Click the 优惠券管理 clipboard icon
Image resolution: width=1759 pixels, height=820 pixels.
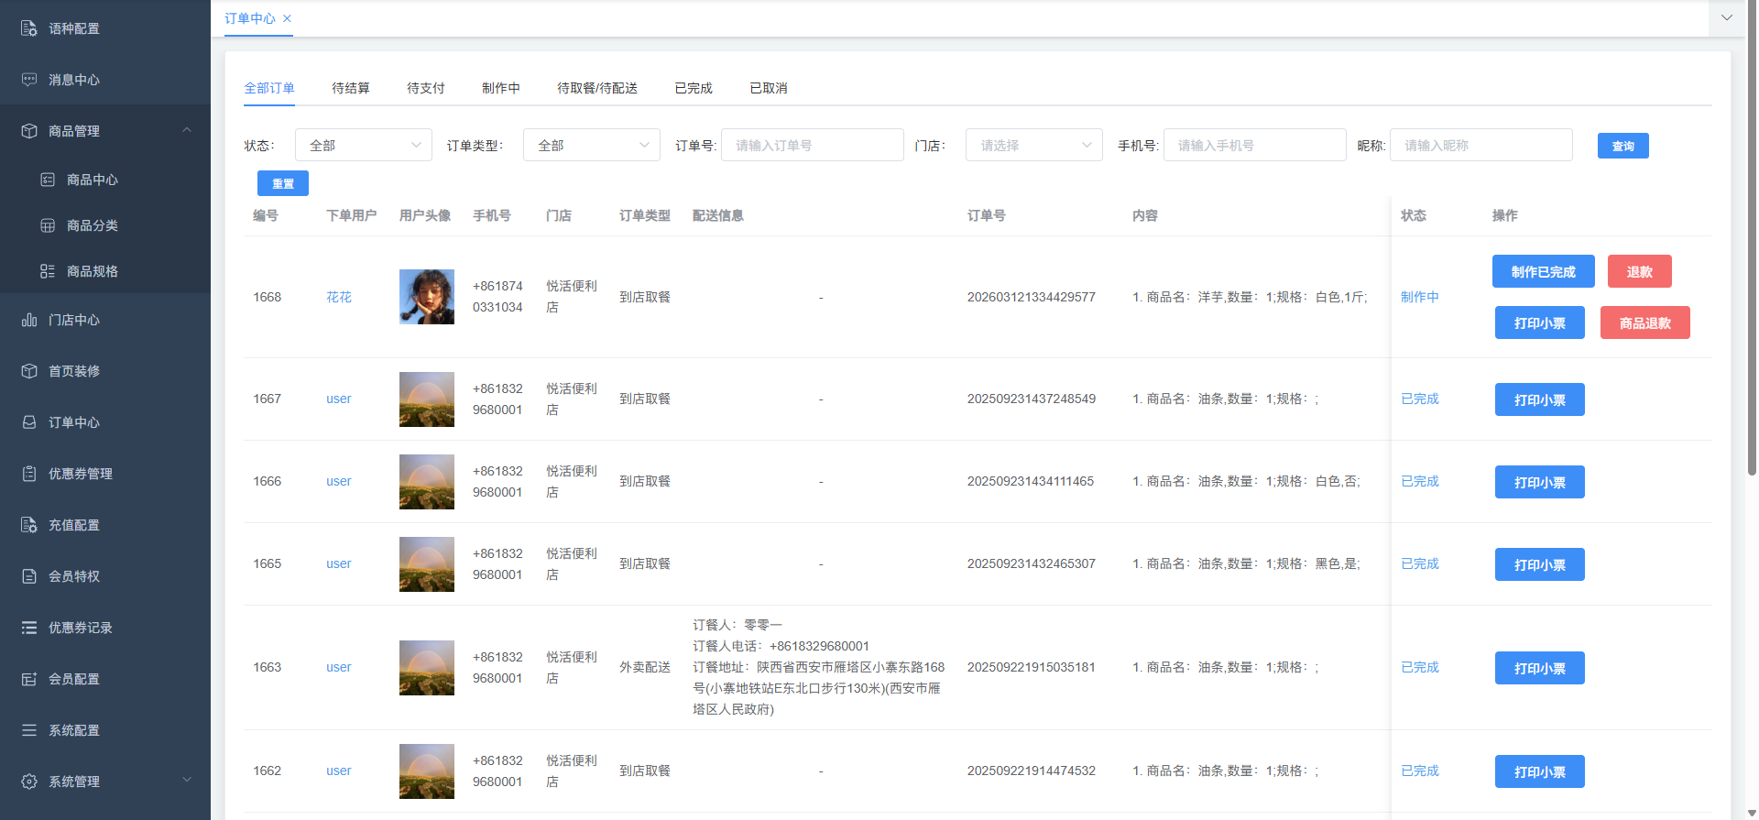(x=29, y=474)
